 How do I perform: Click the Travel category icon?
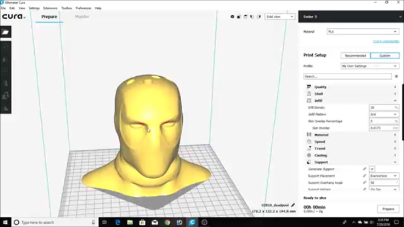click(x=309, y=148)
